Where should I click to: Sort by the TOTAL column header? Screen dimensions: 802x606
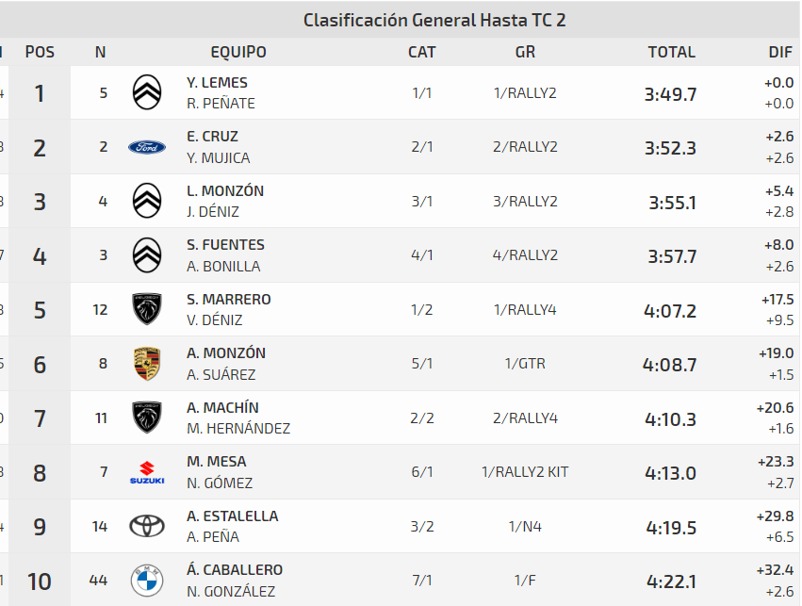tap(671, 53)
